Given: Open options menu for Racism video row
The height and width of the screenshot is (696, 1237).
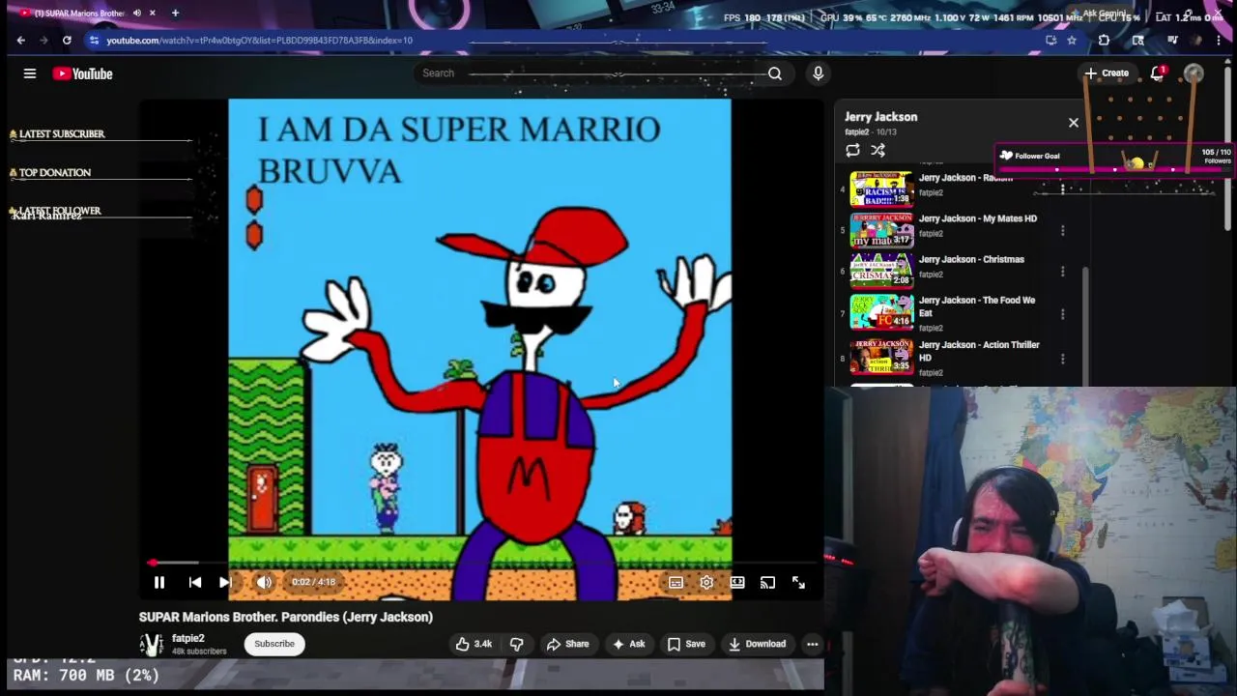Looking at the screenshot, I should coord(1062,189).
